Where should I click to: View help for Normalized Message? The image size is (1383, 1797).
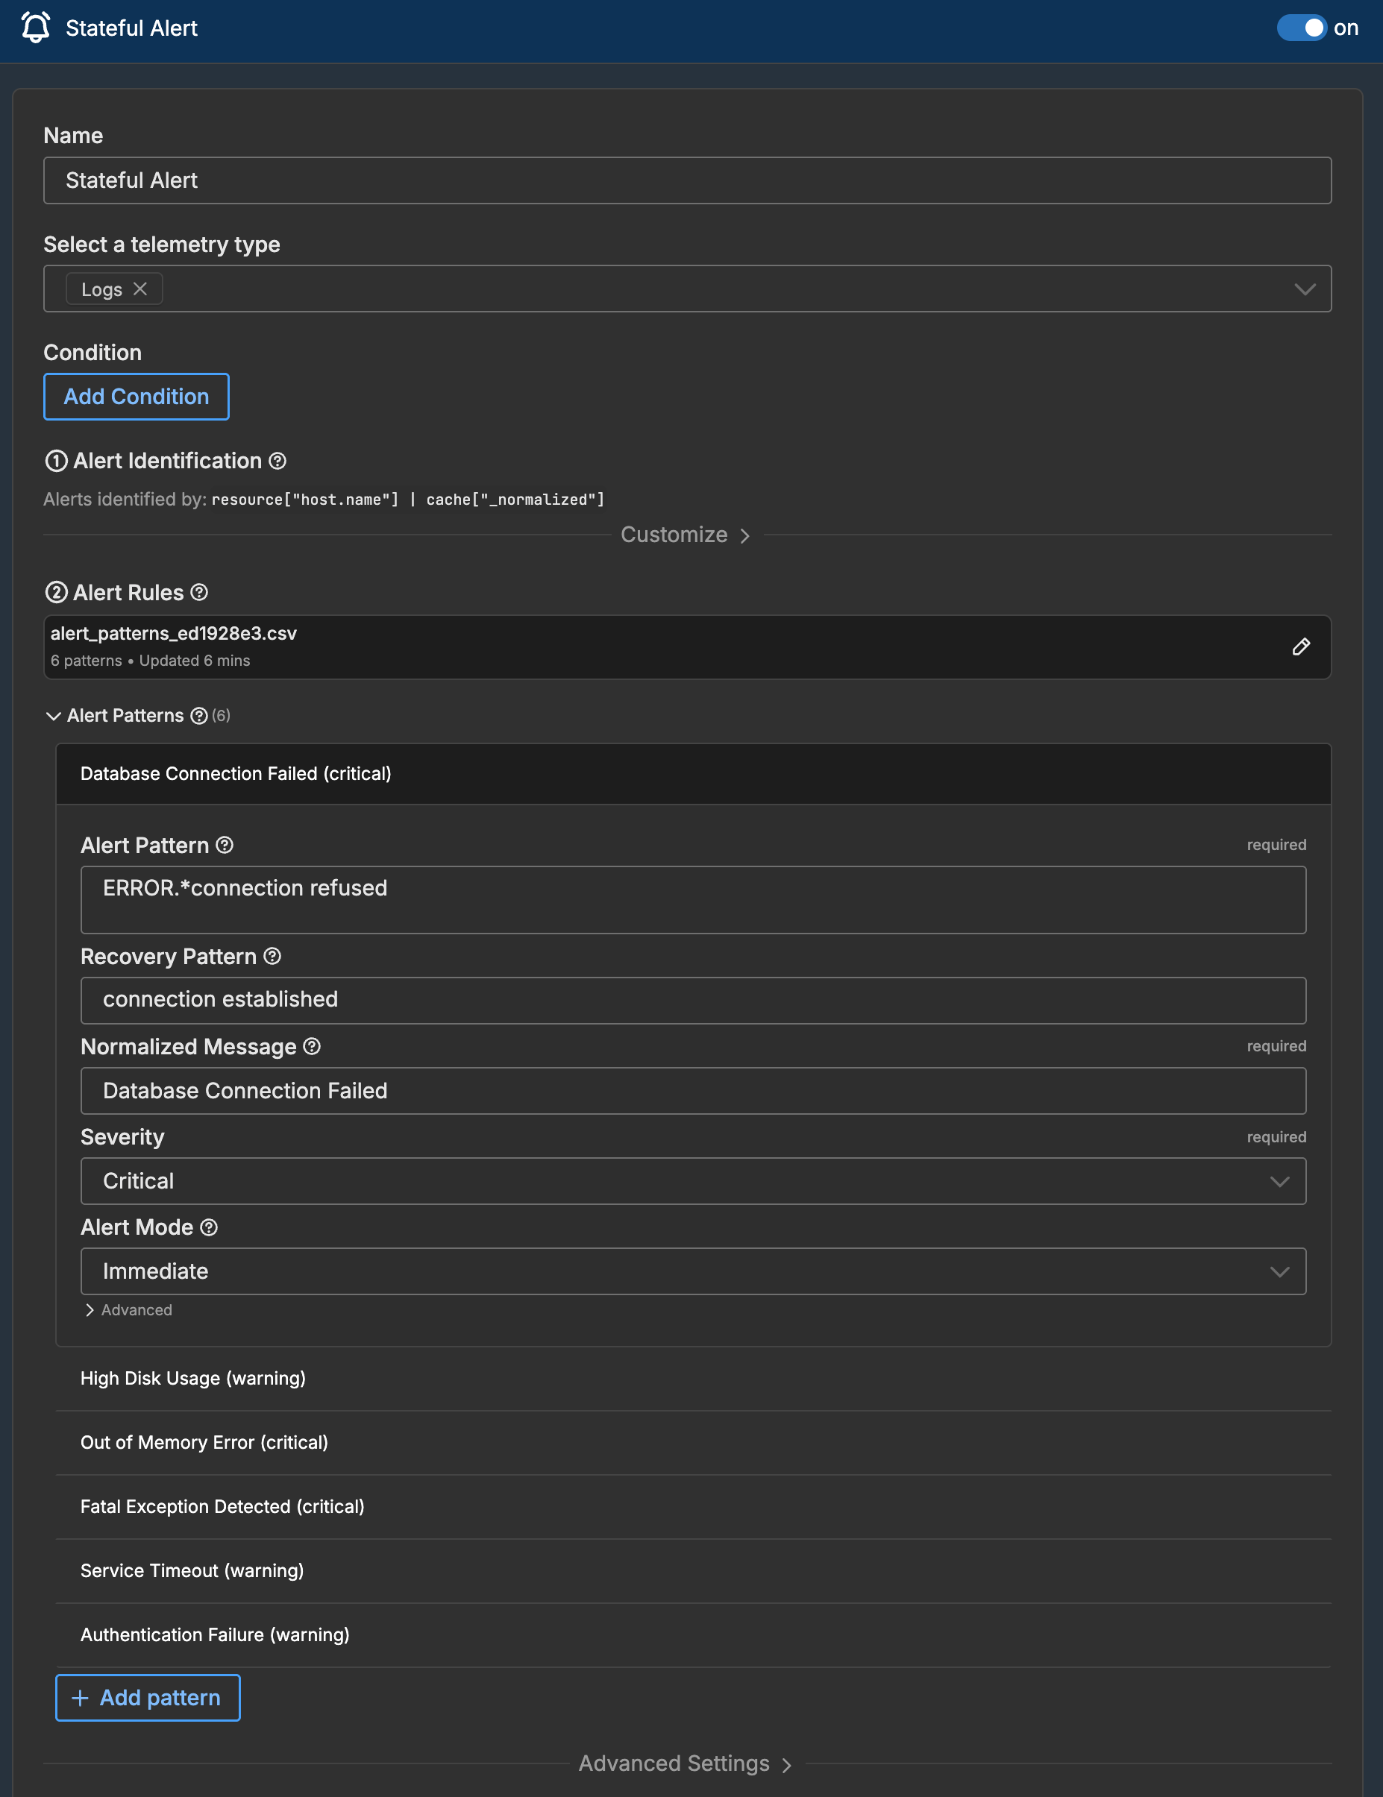[x=312, y=1047]
